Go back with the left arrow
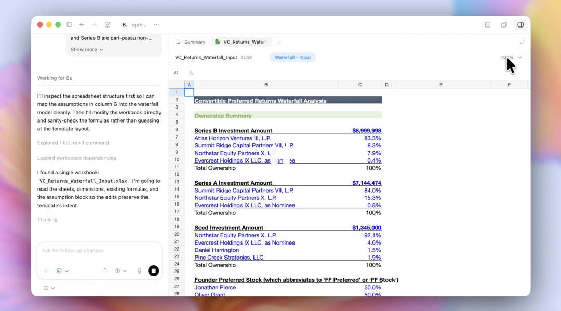 coord(82,24)
